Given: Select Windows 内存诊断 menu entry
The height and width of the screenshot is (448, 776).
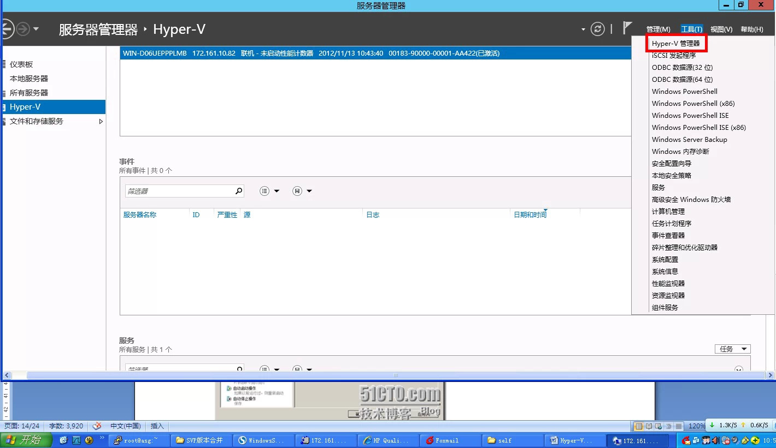Looking at the screenshot, I should pyautogui.click(x=680, y=152).
